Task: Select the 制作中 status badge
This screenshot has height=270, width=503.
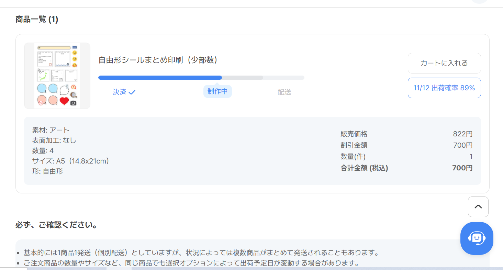Action: coord(217,91)
